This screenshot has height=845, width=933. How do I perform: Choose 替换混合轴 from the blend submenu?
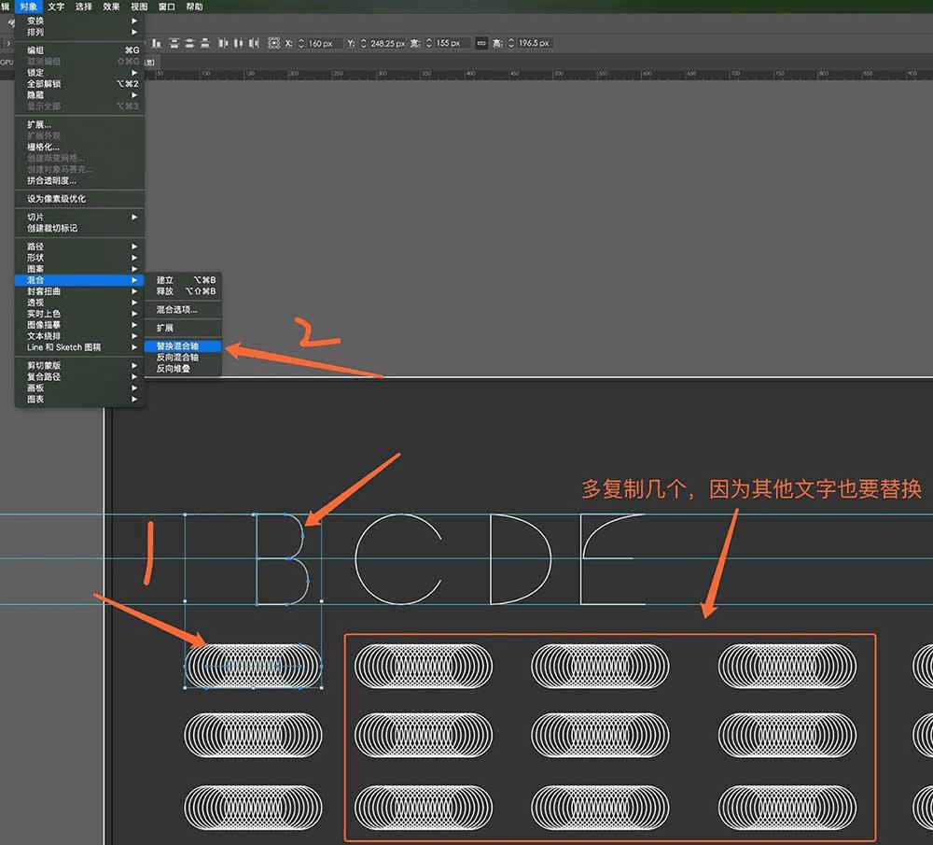177,345
